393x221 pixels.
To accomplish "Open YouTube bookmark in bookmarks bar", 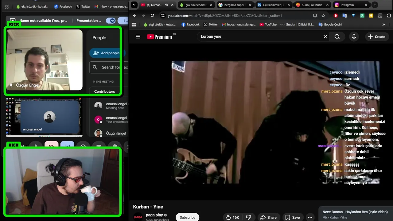I will (x=268, y=25).
